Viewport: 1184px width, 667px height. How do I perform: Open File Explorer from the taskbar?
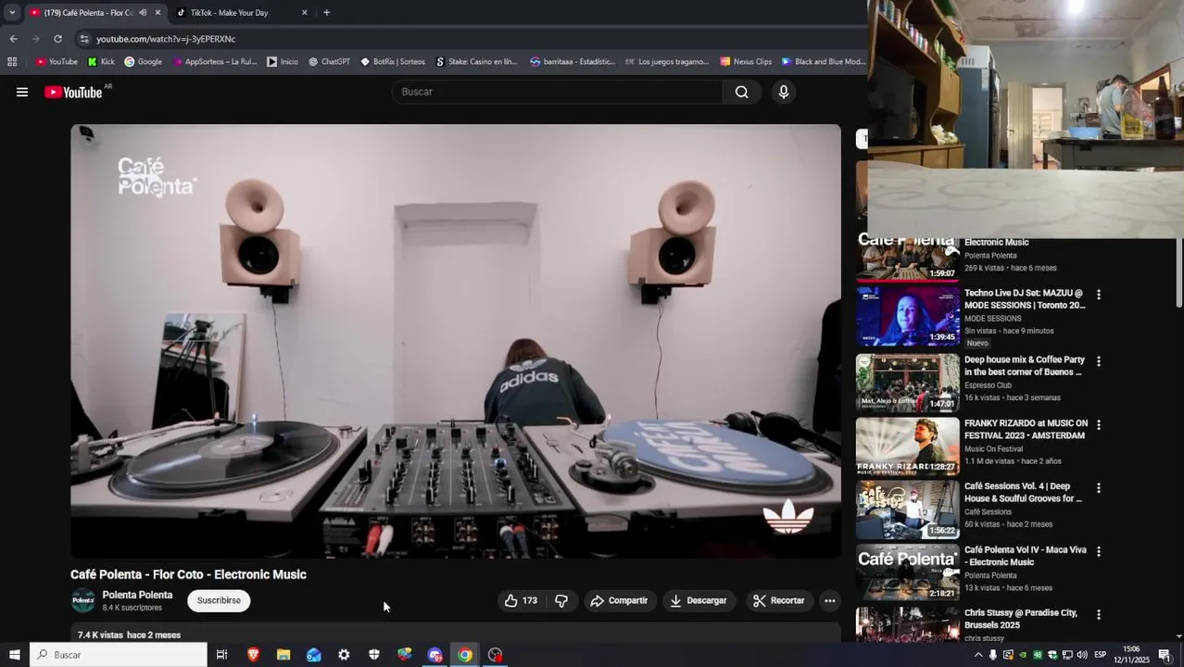click(283, 655)
